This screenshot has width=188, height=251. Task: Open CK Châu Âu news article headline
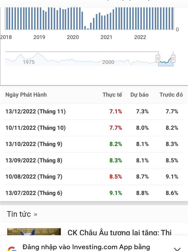tap(119, 232)
